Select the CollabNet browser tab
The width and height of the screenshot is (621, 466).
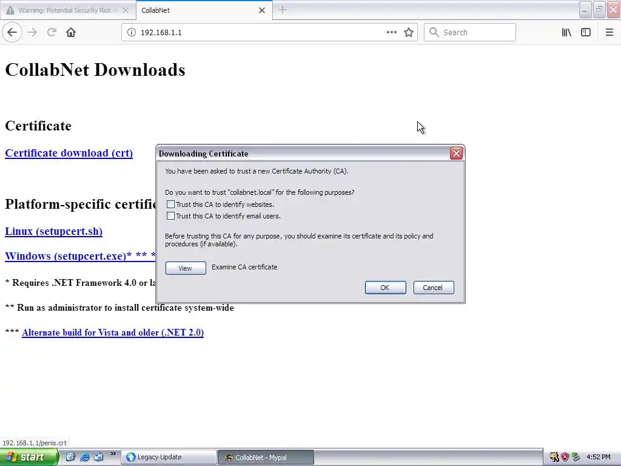point(204,10)
